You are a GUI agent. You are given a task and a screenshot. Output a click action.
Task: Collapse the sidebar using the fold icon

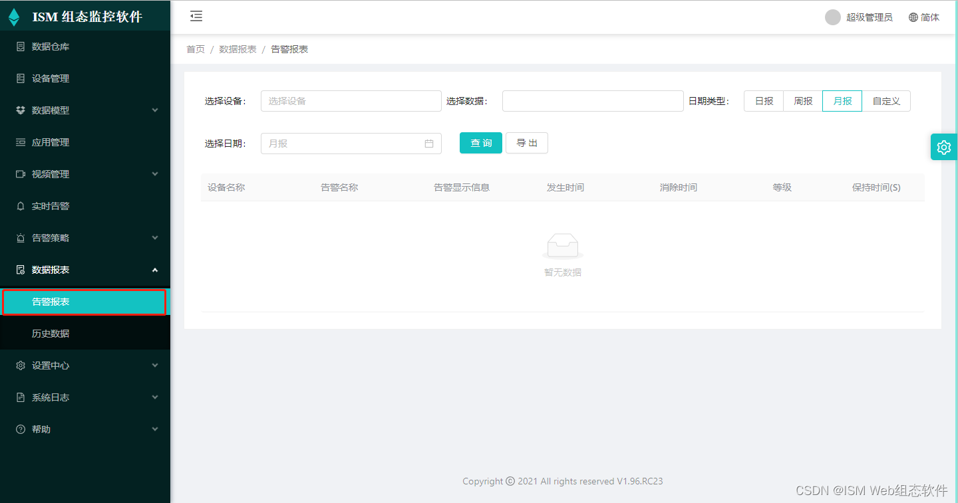click(x=196, y=15)
